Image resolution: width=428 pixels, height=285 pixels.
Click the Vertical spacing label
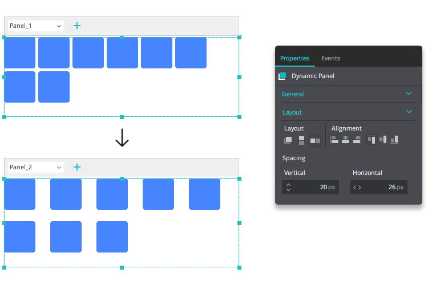294,173
